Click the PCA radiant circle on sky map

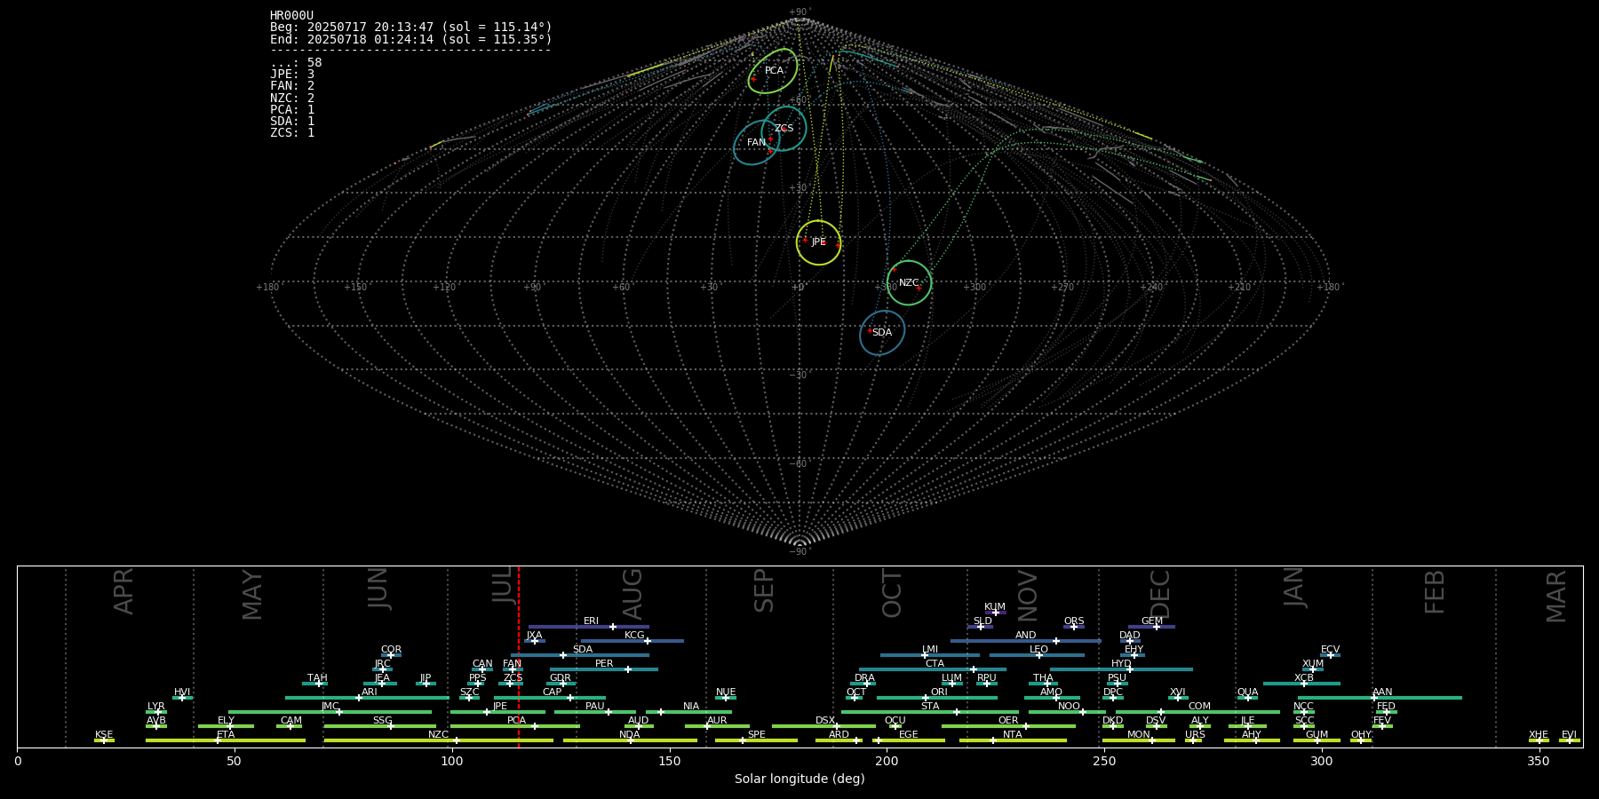coord(773,71)
